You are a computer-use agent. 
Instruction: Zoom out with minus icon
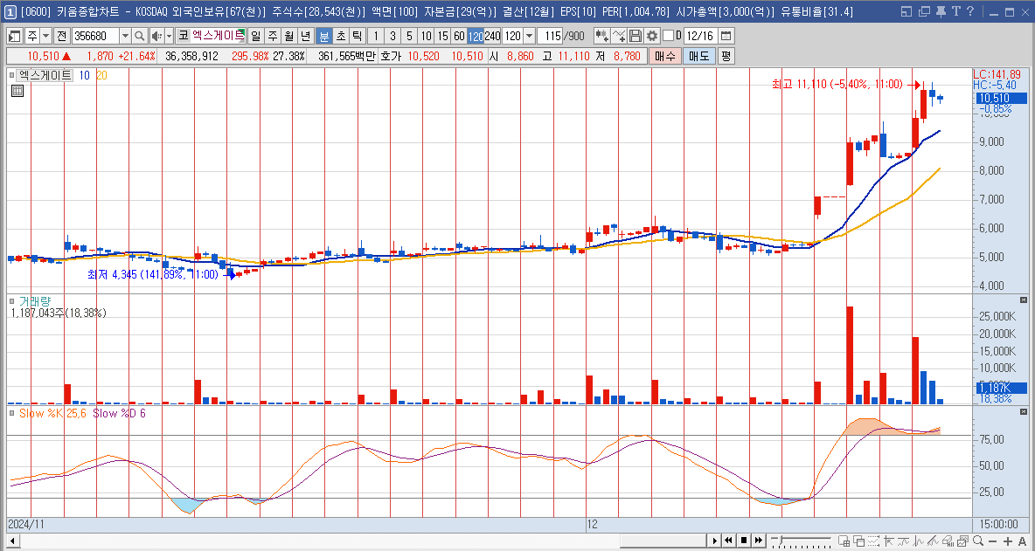point(993,541)
